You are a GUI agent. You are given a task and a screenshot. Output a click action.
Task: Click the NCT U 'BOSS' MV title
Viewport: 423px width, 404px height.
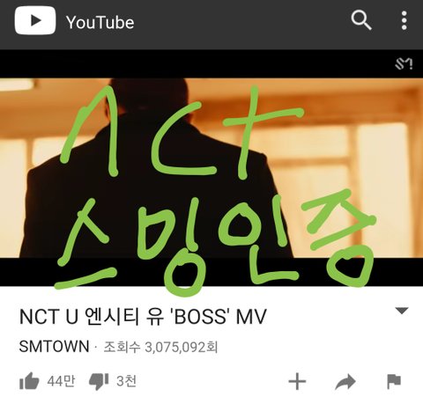click(x=143, y=317)
